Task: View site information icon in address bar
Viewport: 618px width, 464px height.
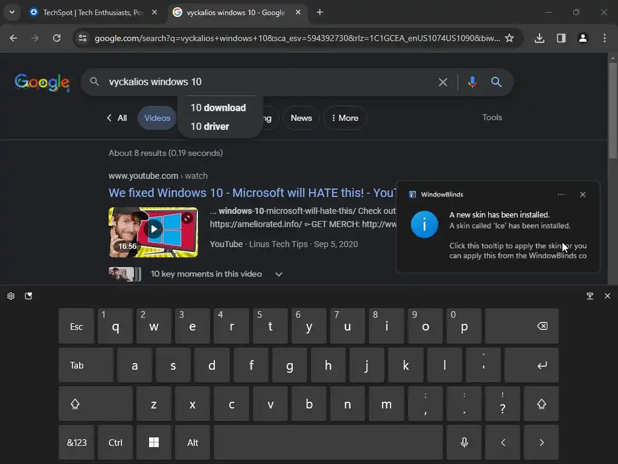Action: coord(82,38)
